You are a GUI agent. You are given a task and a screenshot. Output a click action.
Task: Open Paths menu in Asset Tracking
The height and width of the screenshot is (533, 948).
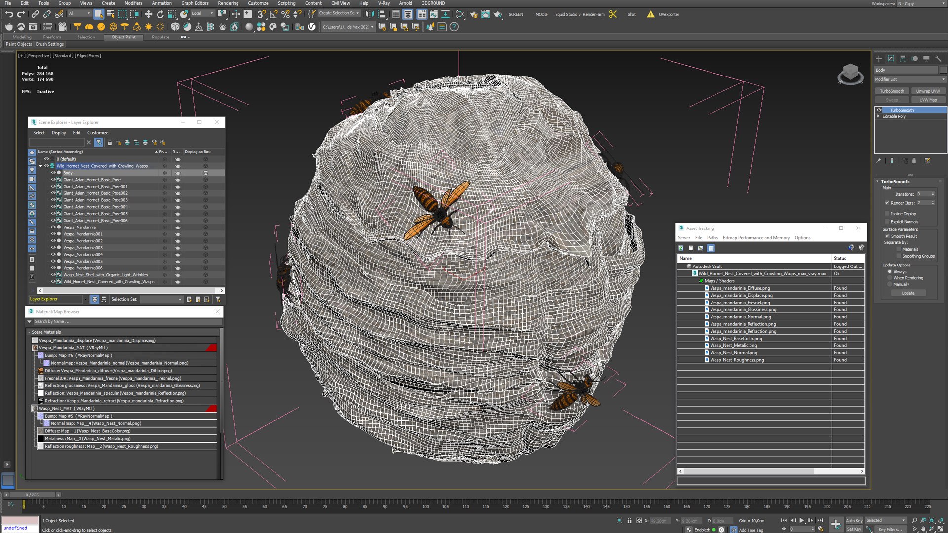tap(712, 238)
